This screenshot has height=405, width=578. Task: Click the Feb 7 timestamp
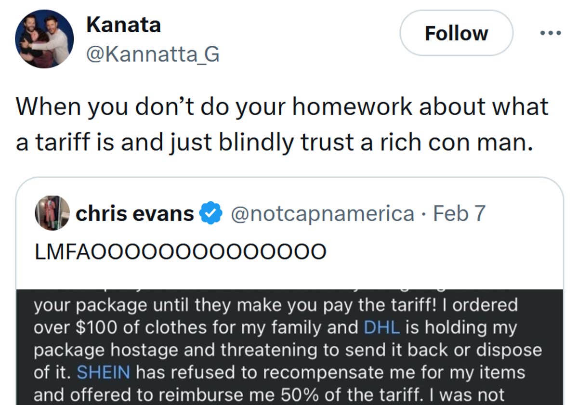[459, 213]
